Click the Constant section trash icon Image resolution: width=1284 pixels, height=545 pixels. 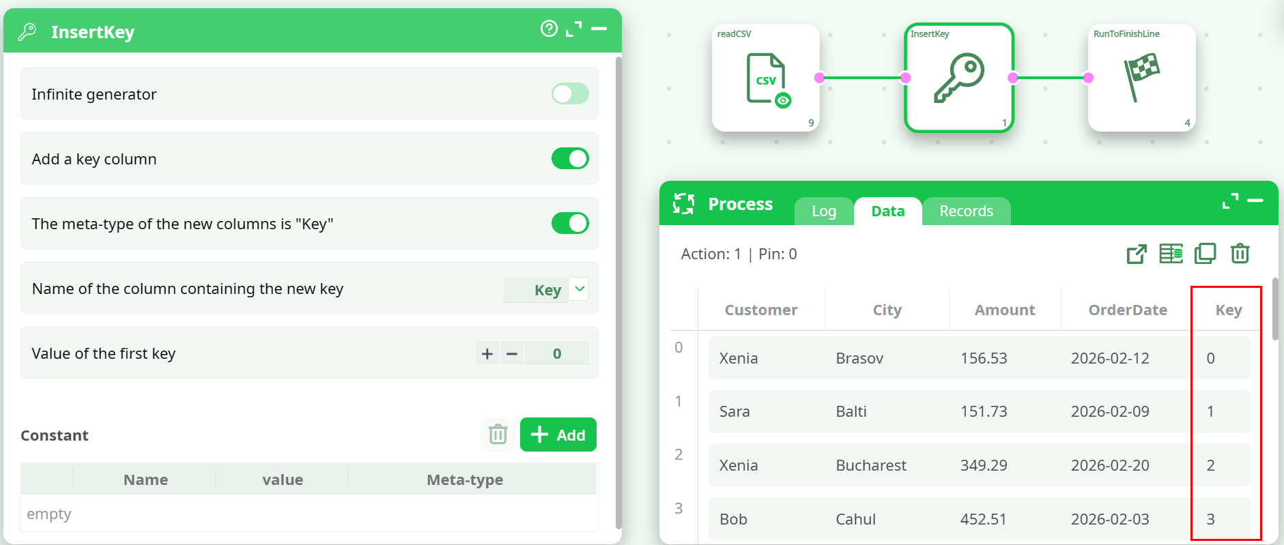[x=498, y=434]
